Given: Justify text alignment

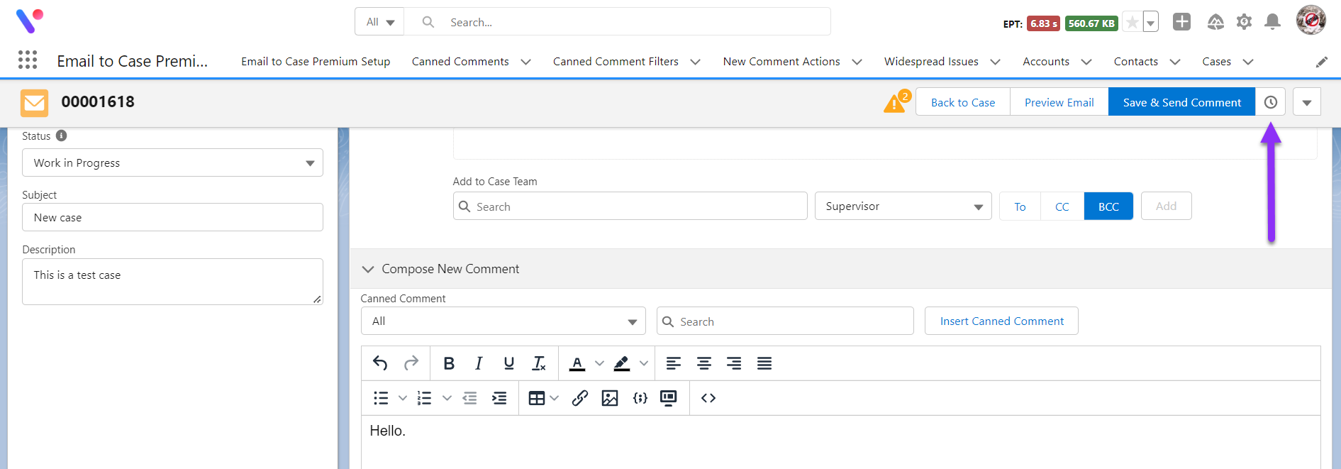Looking at the screenshot, I should point(764,363).
